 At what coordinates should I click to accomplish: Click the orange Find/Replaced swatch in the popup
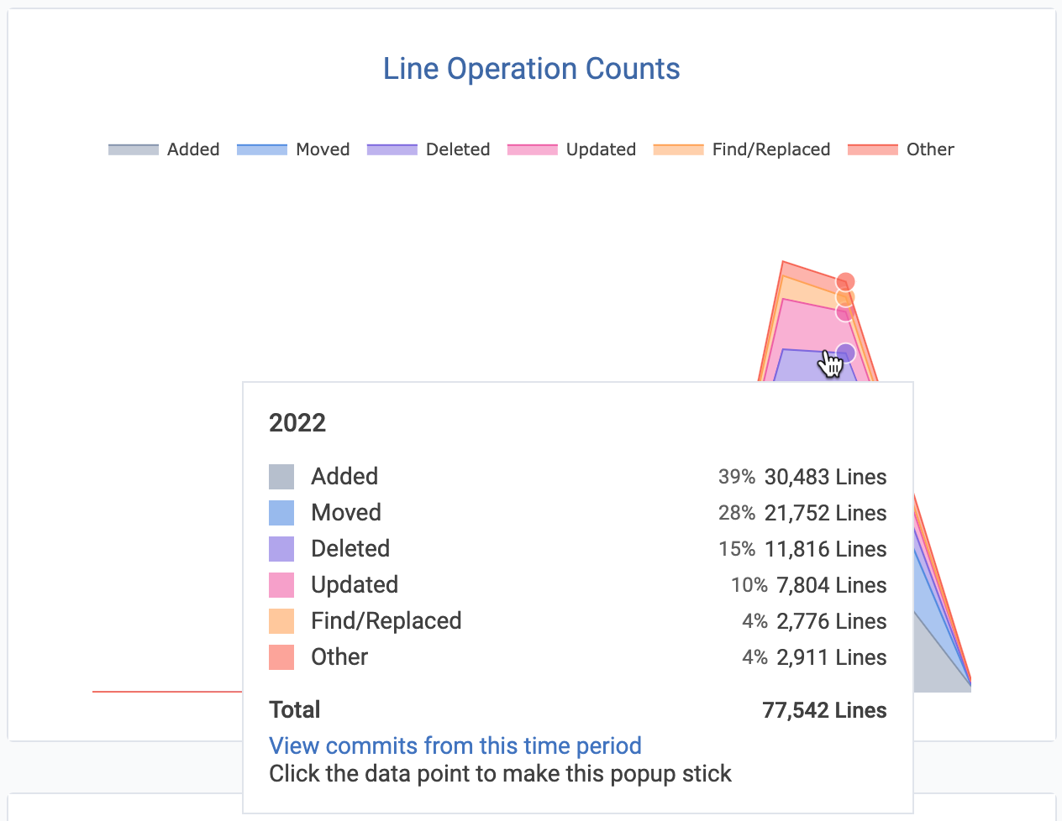click(281, 621)
